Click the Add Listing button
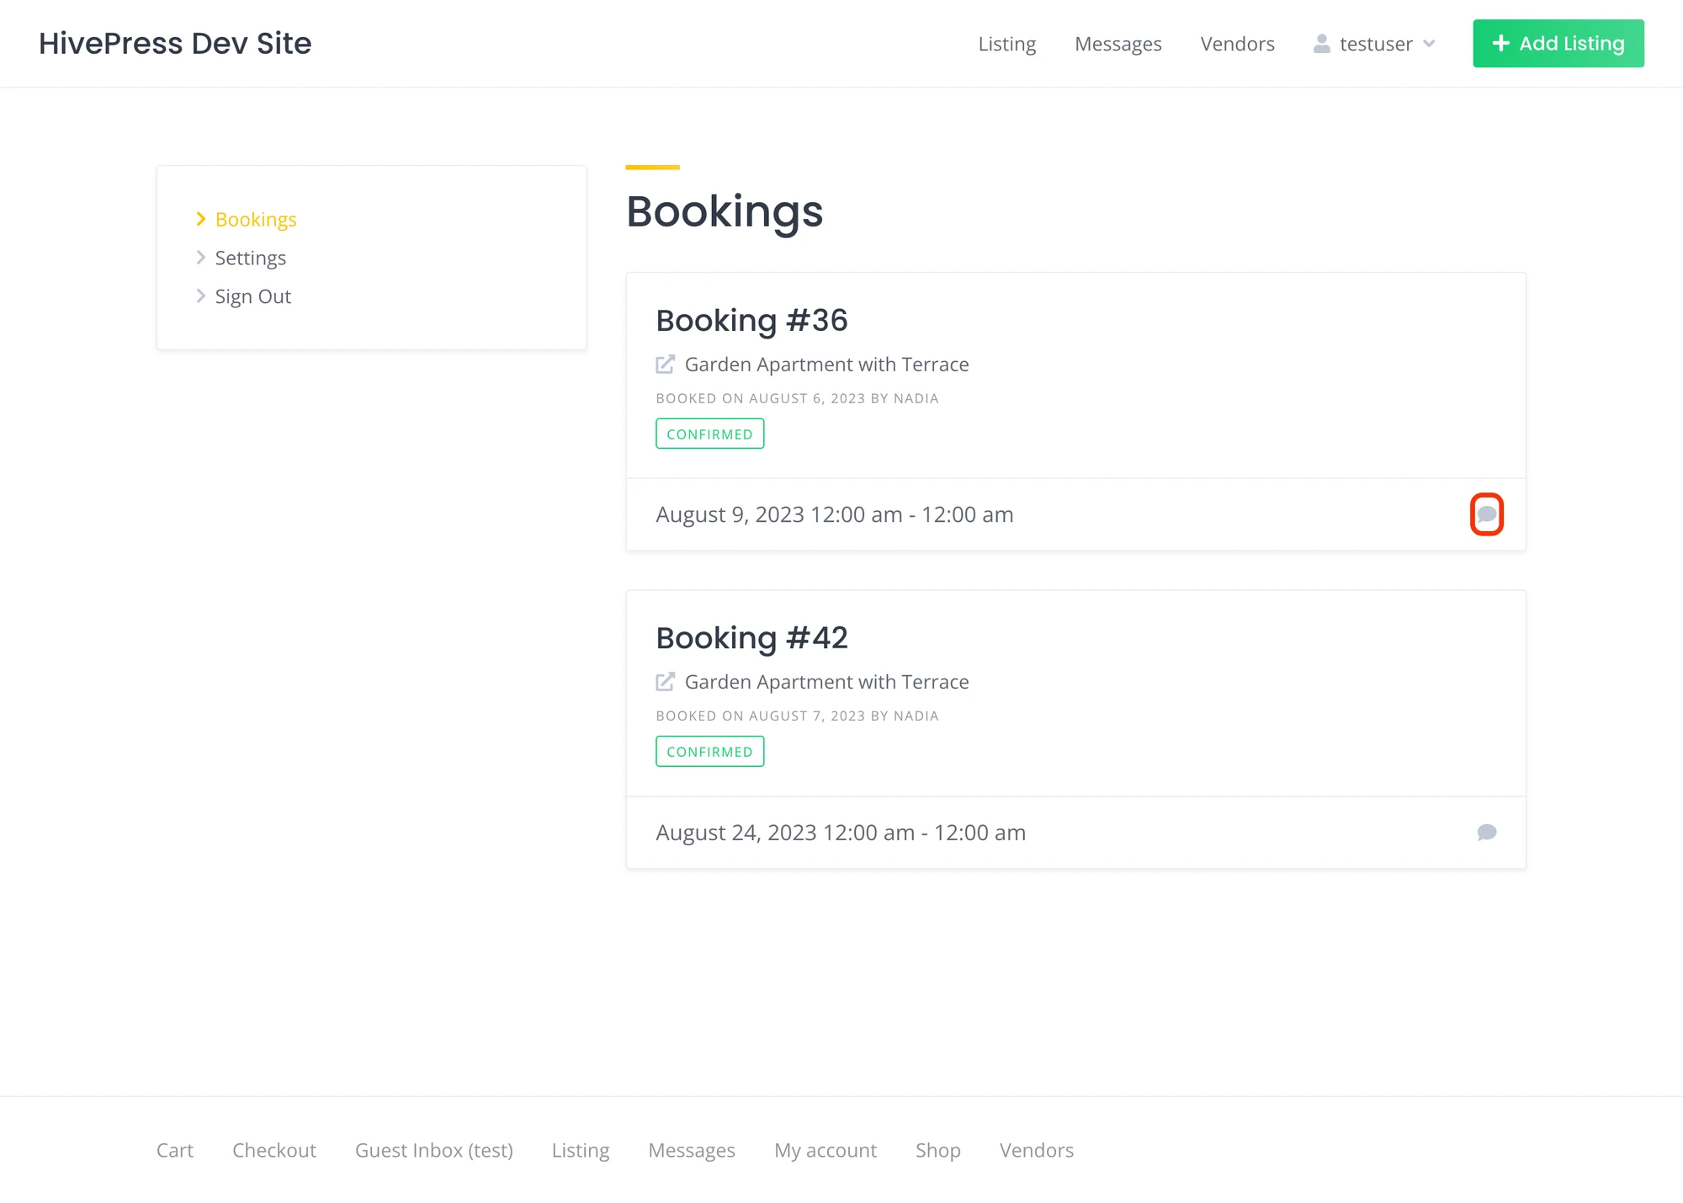This screenshot has height=1203, width=1683. (1558, 44)
